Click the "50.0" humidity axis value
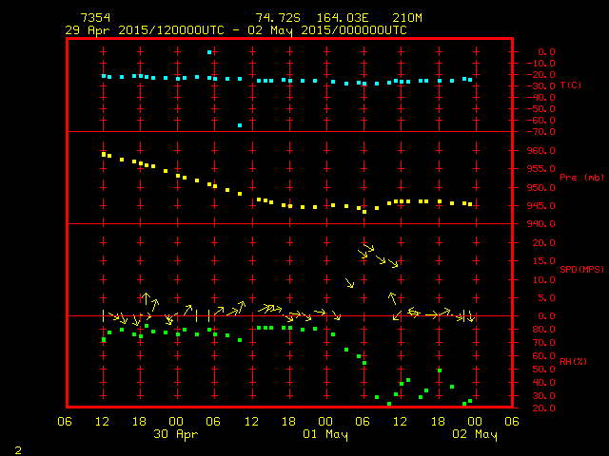The image size is (609, 456). coord(543,370)
